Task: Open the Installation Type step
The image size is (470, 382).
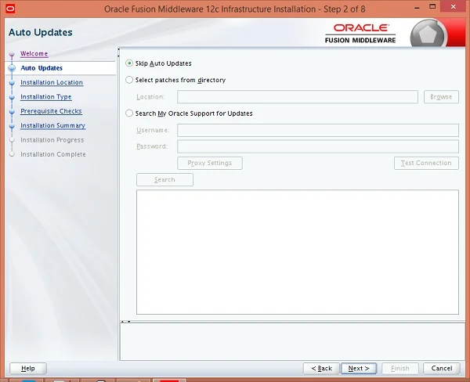Action: pyautogui.click(x=46, y=97)
